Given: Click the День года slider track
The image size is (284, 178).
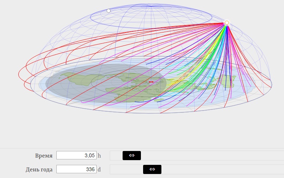Looking at the screenshot, I should coord(197,169).
